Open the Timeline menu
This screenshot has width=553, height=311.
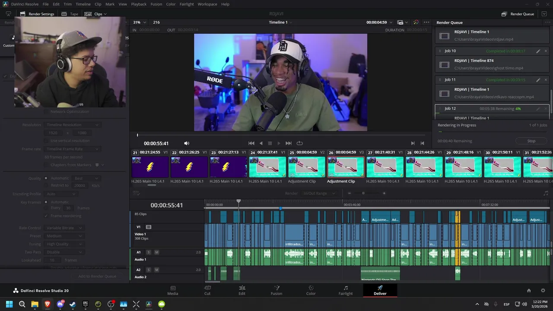click(x=83, y=4)
